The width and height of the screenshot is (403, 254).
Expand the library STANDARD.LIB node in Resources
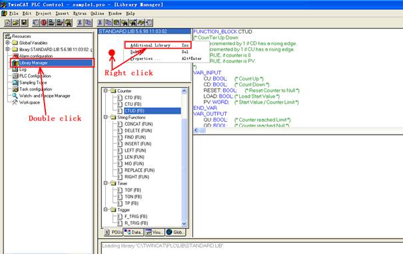point(8,49)
